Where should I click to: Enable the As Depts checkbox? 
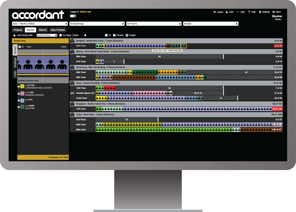pos(61,35)
